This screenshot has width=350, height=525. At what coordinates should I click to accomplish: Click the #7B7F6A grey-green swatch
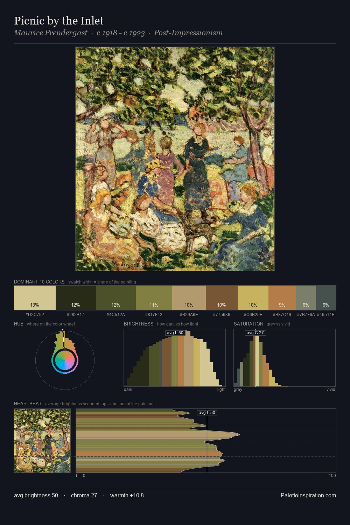click(306, 298)
